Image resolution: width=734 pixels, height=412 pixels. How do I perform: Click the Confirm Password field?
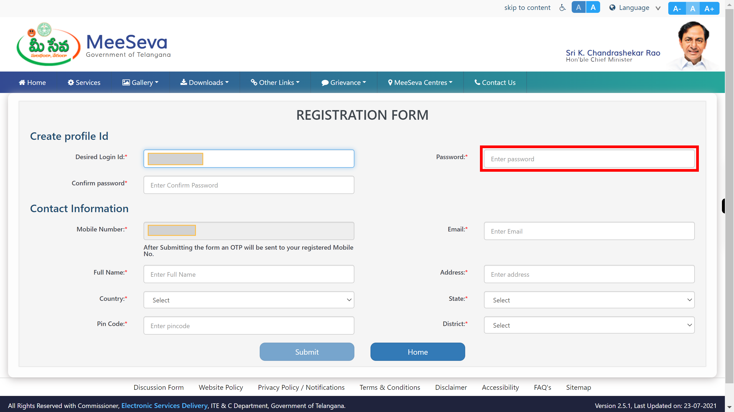[x=249, y=185]
